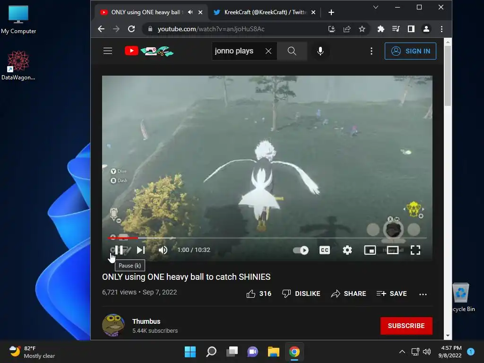Click the page vertical scrollbar thumb
This screenshot has height=363, width=484.
coord(448,76)
